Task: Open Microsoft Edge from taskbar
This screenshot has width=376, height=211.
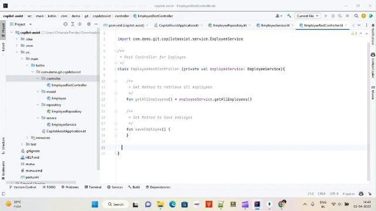Action: tap(172, 204)
